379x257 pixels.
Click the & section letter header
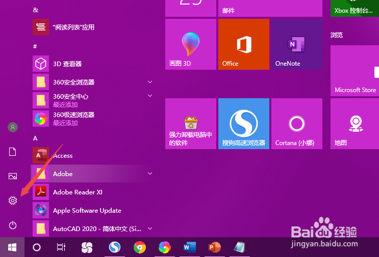click(36, 10)
